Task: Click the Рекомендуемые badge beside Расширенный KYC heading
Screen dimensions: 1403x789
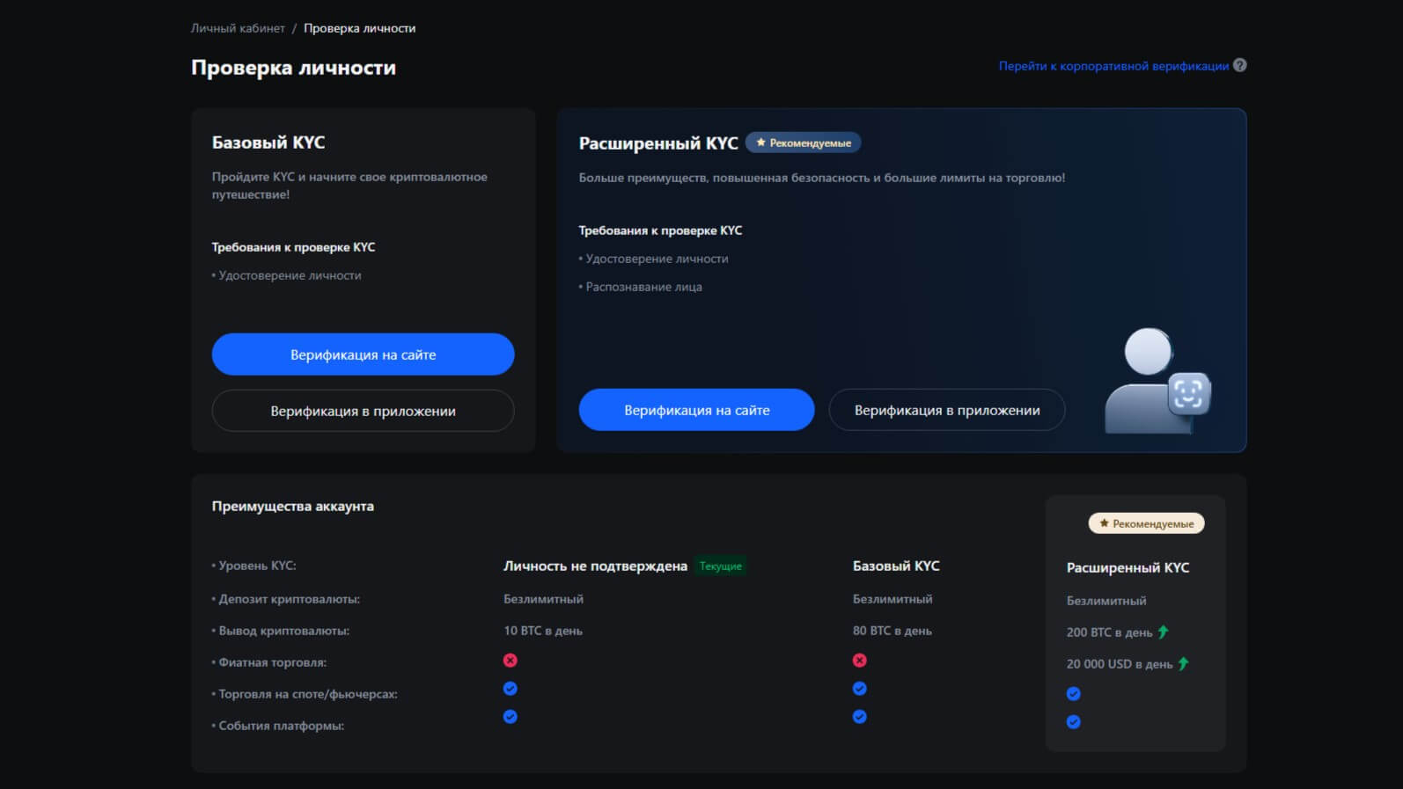Action: tap(803, 142)
